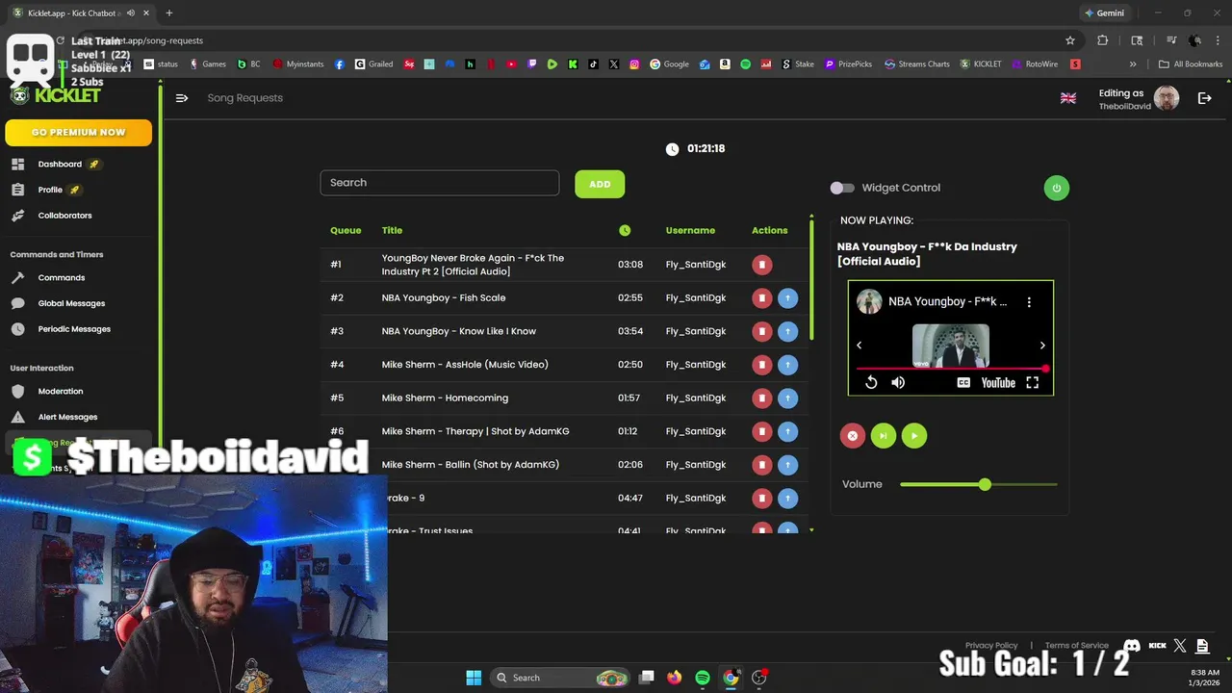Click the song Search input field

coord(440,183)
